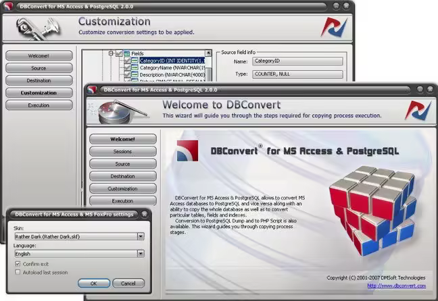Image resolution: width=438 pixels, height=301 pixels.
Task: Toggle the Confirm exit checkbox
Action: pos(18,264)
